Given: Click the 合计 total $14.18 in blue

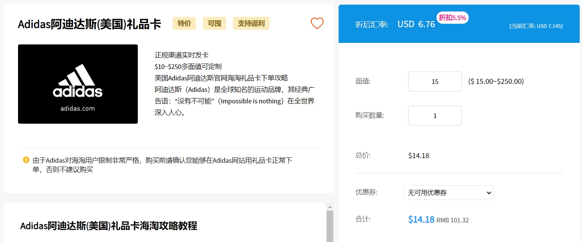Looking at the screenshot, I should click(x=422, y=219).
